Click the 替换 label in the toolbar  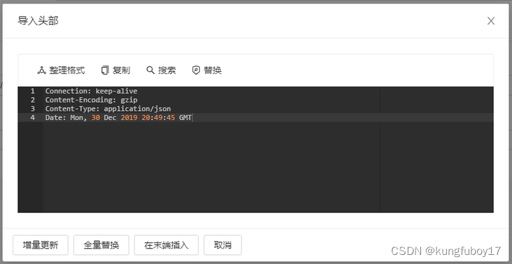[213, 70]
